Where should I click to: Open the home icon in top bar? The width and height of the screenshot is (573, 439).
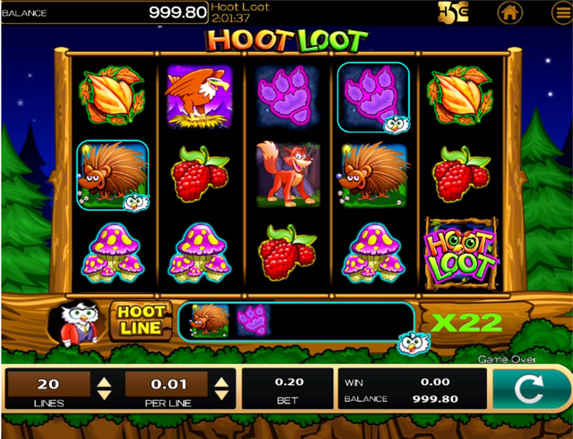coord(510,13)
